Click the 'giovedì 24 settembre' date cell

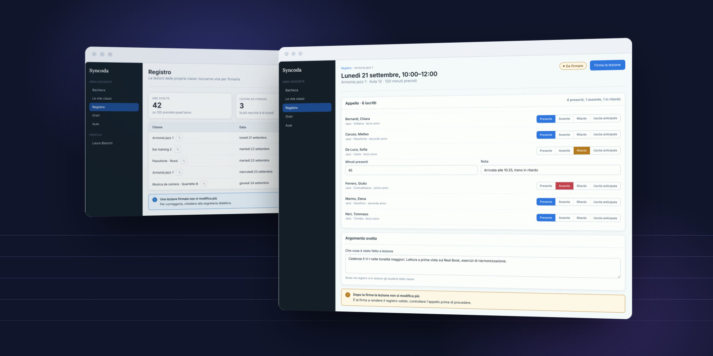tap(254, 183)
